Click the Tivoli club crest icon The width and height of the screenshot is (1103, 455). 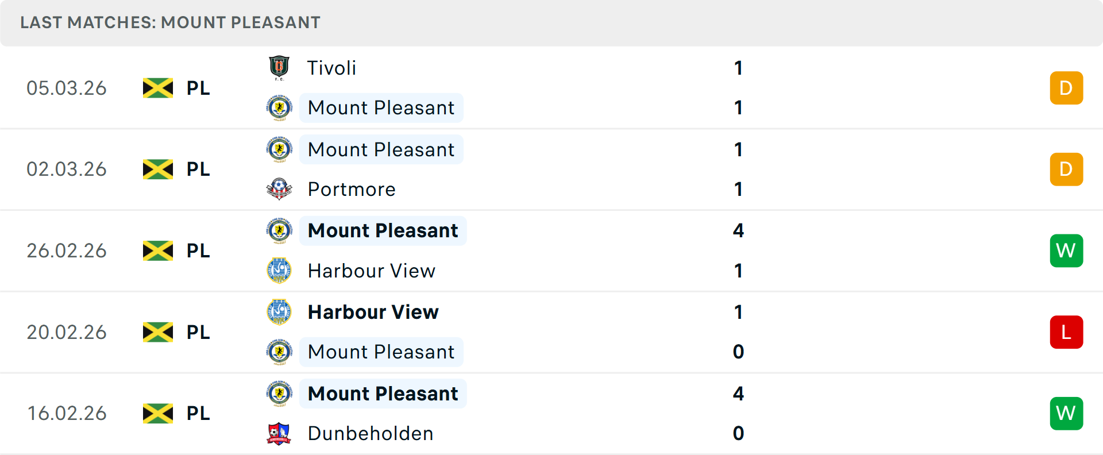click(x=279, y=67)
